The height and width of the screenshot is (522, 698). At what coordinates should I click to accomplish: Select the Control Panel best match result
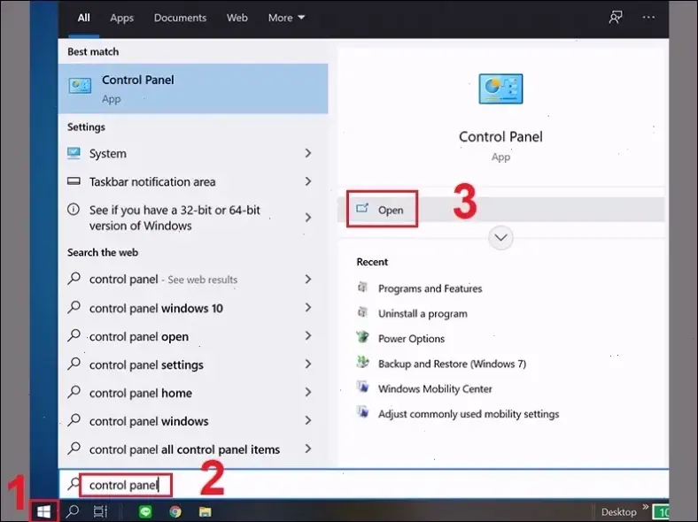[193, 88]
